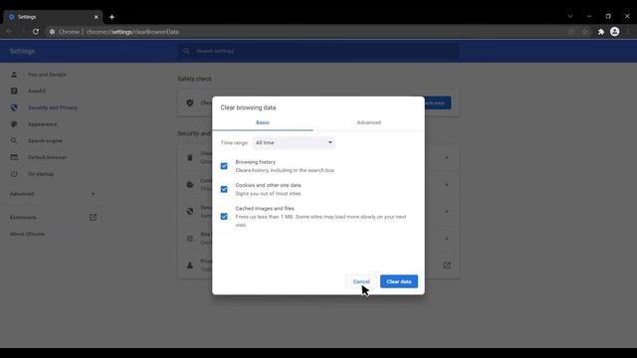Viewport: 637px width, 358px height.
Task: Click the Extensions external link icon
Action: 93,218
